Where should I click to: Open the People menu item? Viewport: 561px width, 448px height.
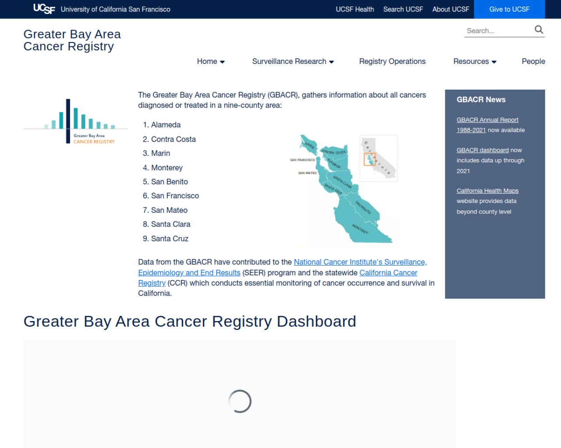tap(533, 62)
